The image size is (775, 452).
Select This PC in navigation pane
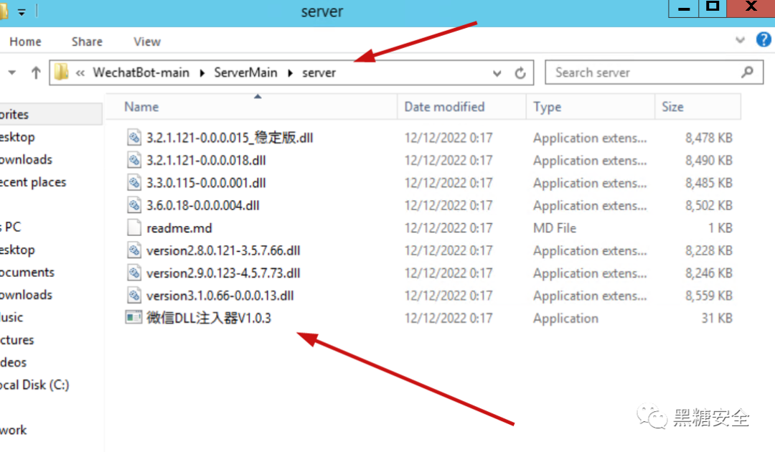tap(11, 227)
